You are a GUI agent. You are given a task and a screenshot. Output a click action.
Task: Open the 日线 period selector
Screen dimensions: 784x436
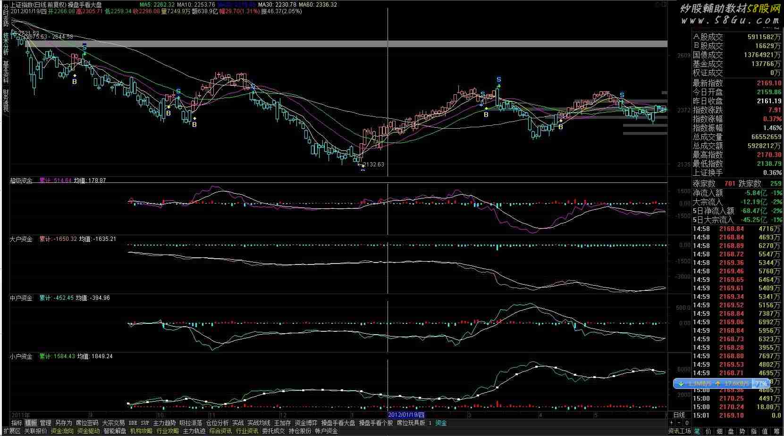[x=679, y=415]
